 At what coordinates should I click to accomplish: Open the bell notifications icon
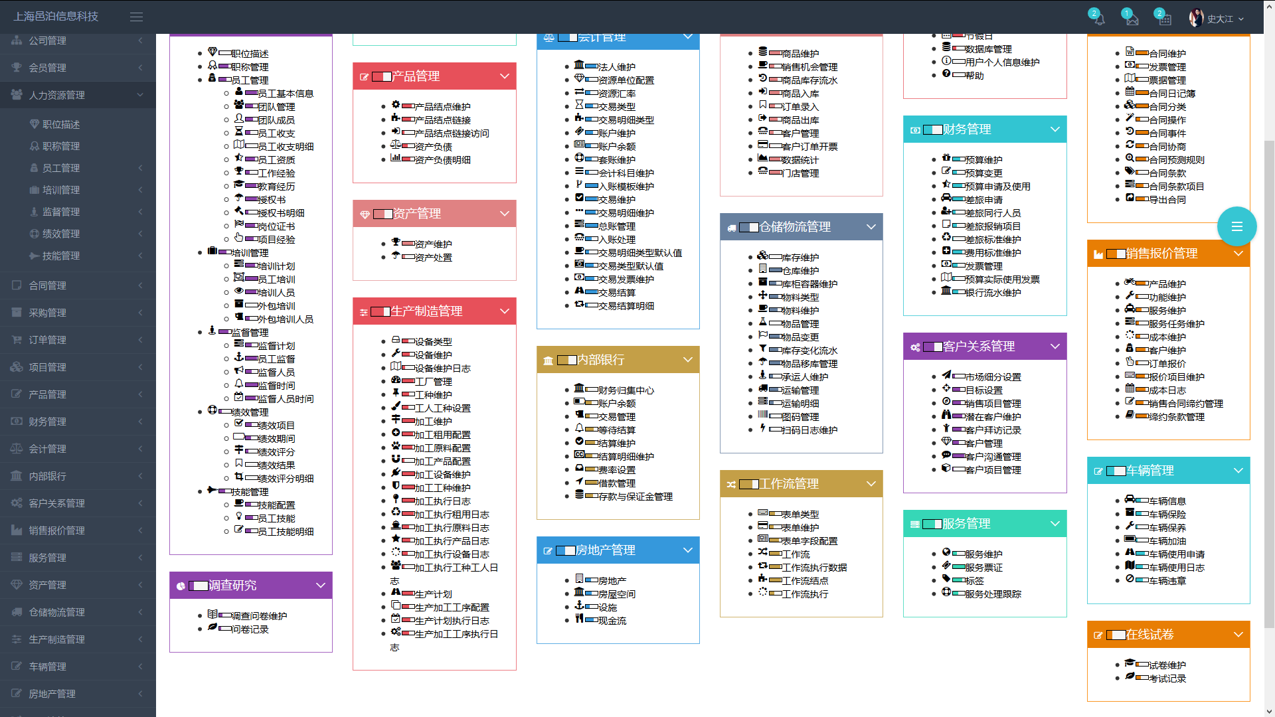[x=1099, y=19]
